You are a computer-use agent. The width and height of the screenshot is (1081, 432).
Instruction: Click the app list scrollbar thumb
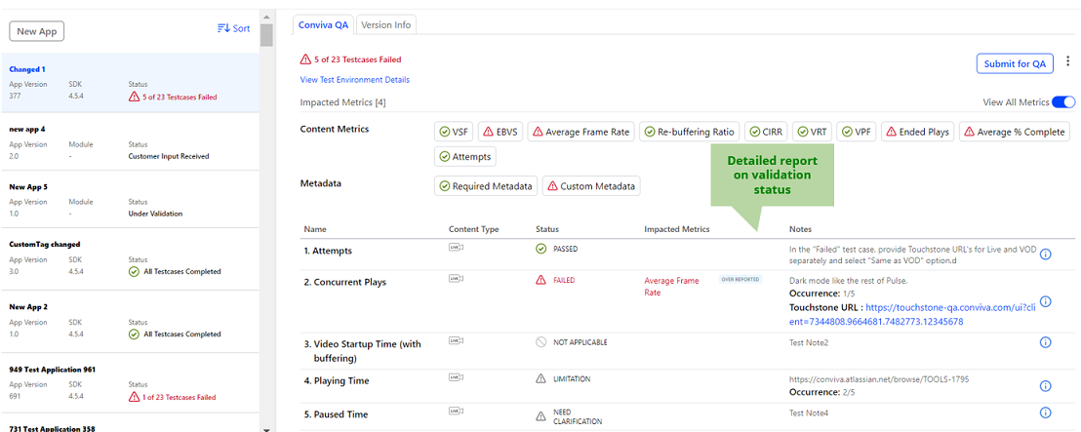(266, 34)
